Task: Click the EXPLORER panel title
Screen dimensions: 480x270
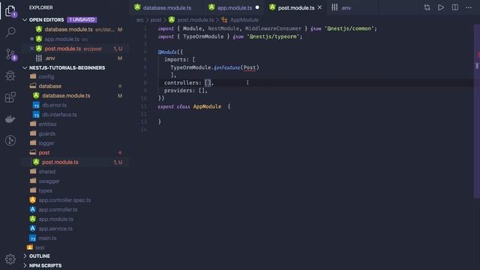Action: click(40, 7)
